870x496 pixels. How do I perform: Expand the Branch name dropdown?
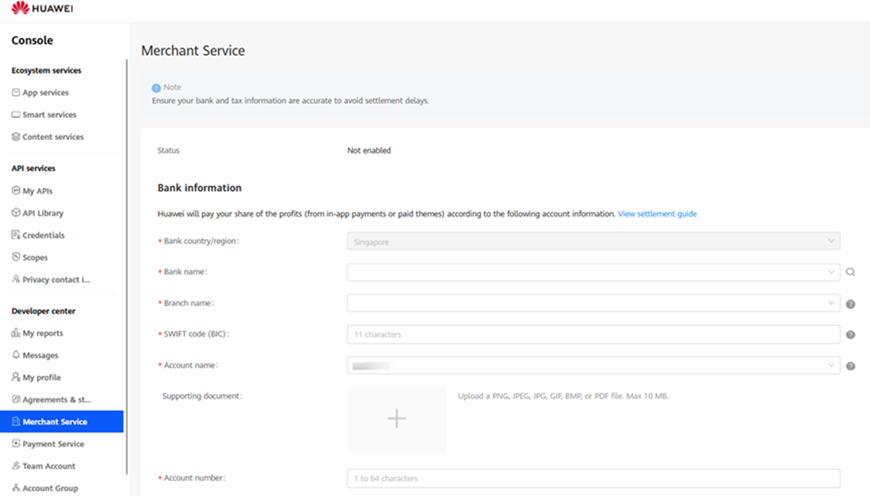point(593,303)
